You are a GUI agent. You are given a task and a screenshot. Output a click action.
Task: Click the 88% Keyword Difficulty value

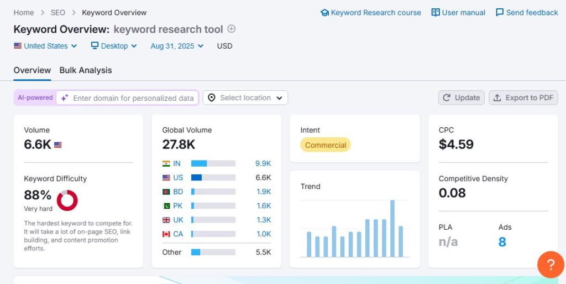click(38, 195)
